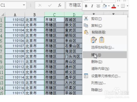137x102 pixels.
Task: Click the scissors cut icon
Action: (x=86, y=19)
